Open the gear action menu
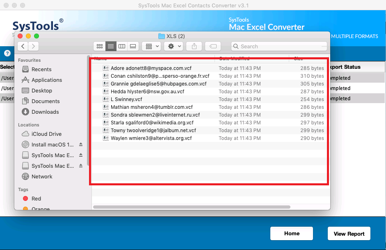386x250 pixels. [174, 46]
